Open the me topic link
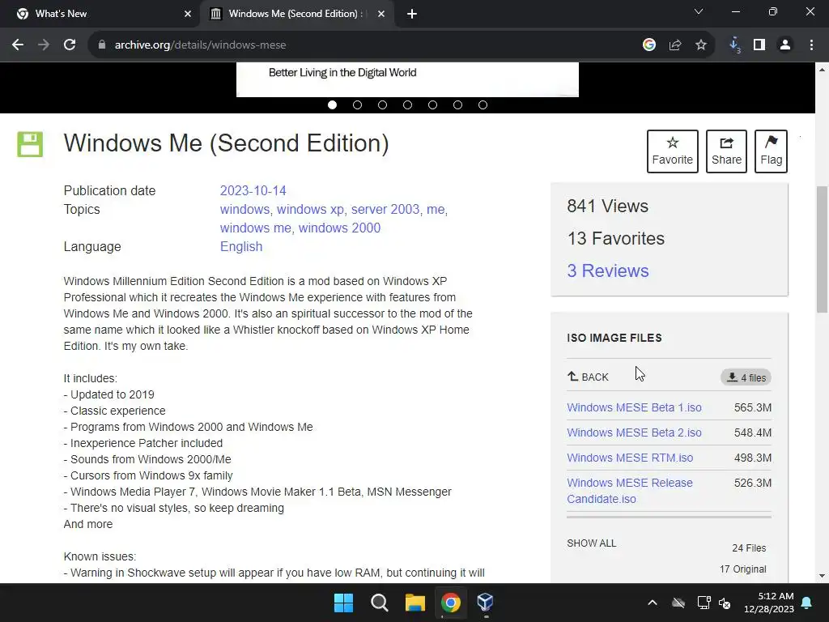829x622 pixels. pos(436,210)
